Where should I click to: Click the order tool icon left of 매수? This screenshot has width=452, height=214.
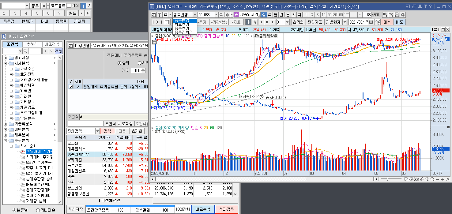(x=378, y=22)
